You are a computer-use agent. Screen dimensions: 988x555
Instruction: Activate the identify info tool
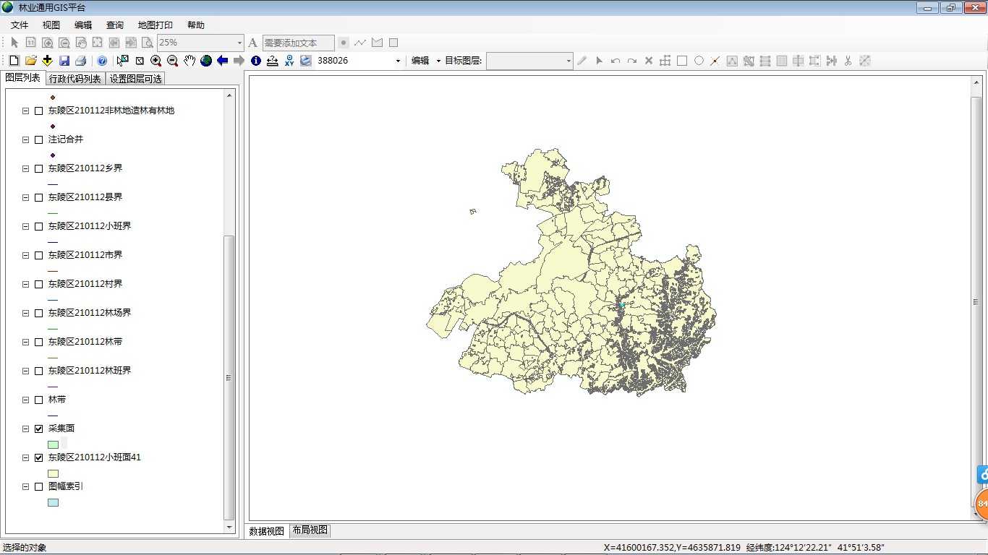[x=256, y=61]
